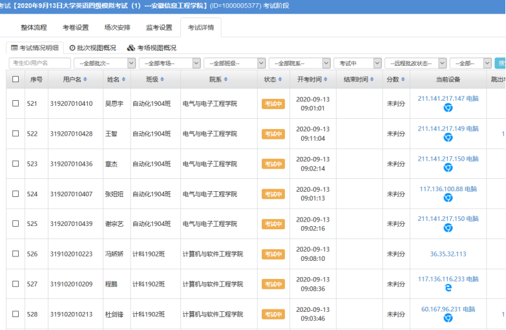Image resolution: width=506 pixels, height=330 pixels.
Task: Click IP link 211.141.217.149 电脑
Action: point(448,129)
